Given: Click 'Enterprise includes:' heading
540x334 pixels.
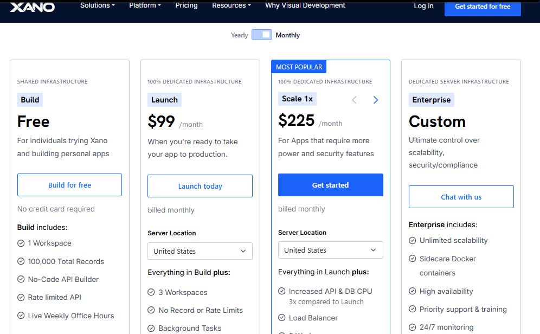Looking at the screenshot, I should pos(443,225).
